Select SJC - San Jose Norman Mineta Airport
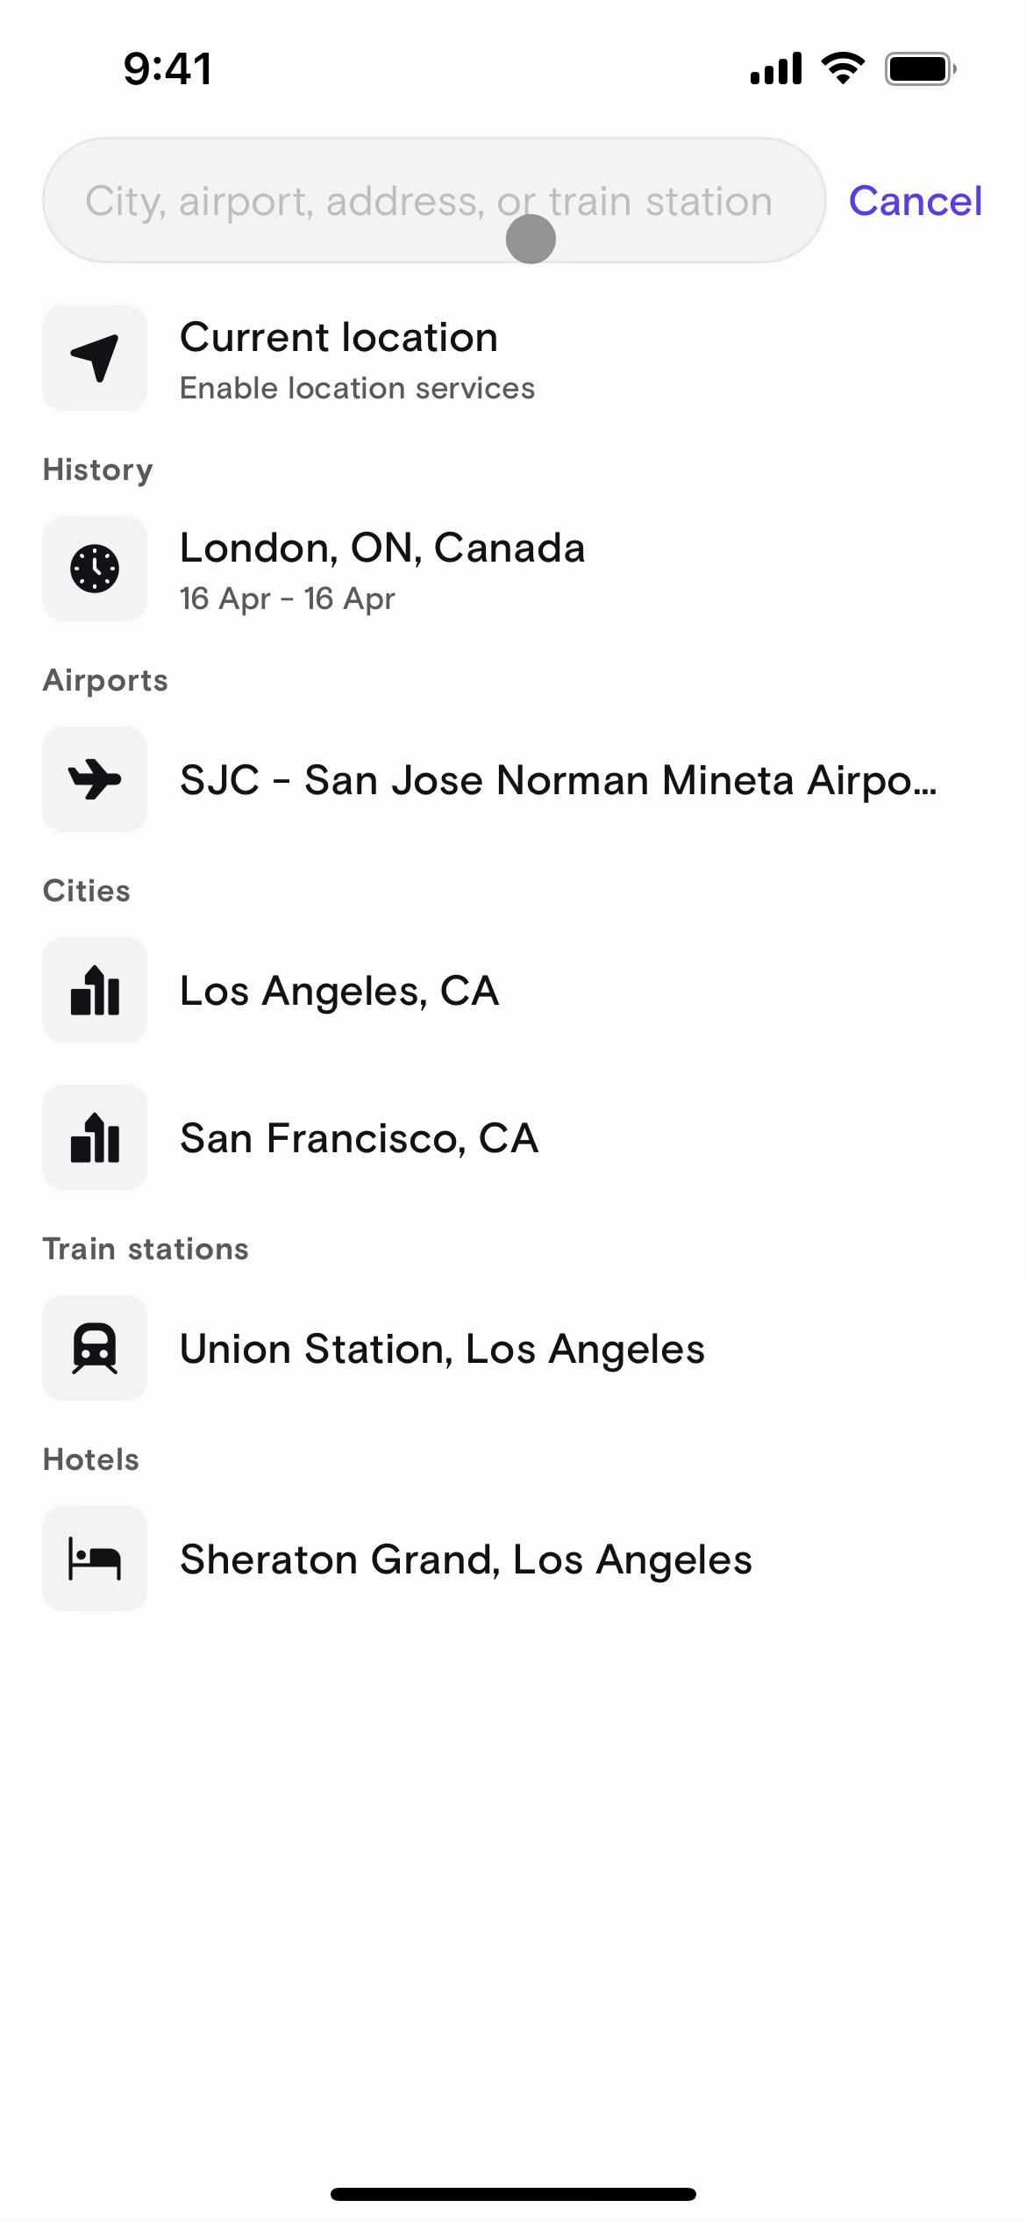Image resolution: width=1026 pixels, height=2222 pixels. click(558, 780)
